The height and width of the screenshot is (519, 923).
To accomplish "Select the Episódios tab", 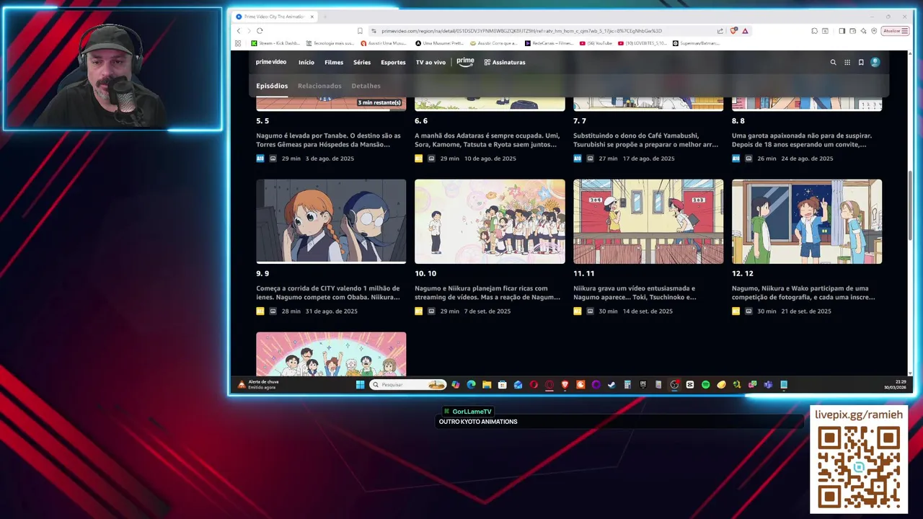I will (x=272, y=86).
